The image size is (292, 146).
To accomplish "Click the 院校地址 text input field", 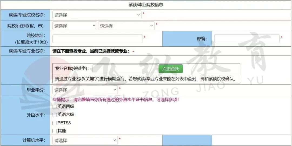I will 97,39.
